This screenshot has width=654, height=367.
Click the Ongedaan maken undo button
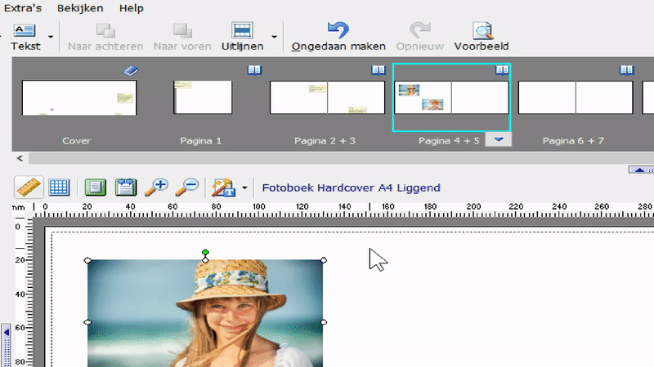[338, 37]
